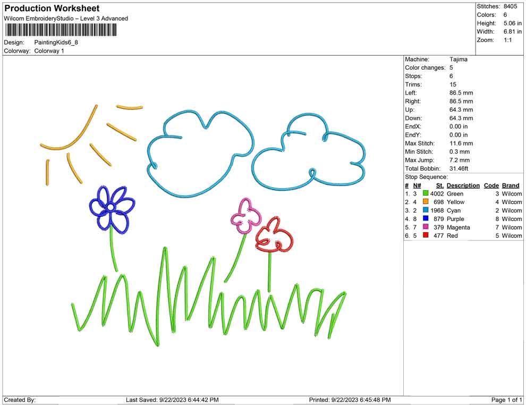Image resolution: width=526 pixels, height=405 pixels.
Task: Click the 'Description' column header
Action: (463, 185)
